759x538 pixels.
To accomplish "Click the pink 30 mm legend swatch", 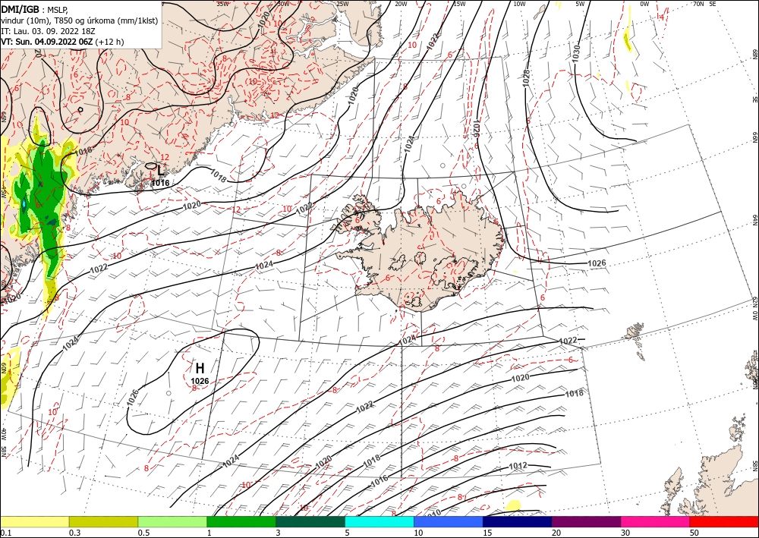I will (x=656, y=521).
